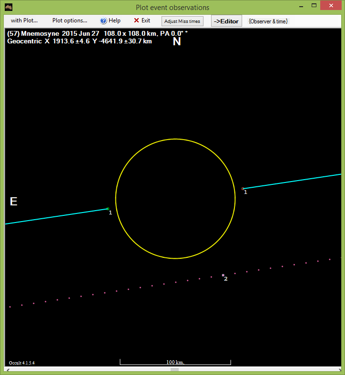Click the 'E' east direction label
This screenshot has width=345, height=375.
pyautogui.click(x=14, y=202)
